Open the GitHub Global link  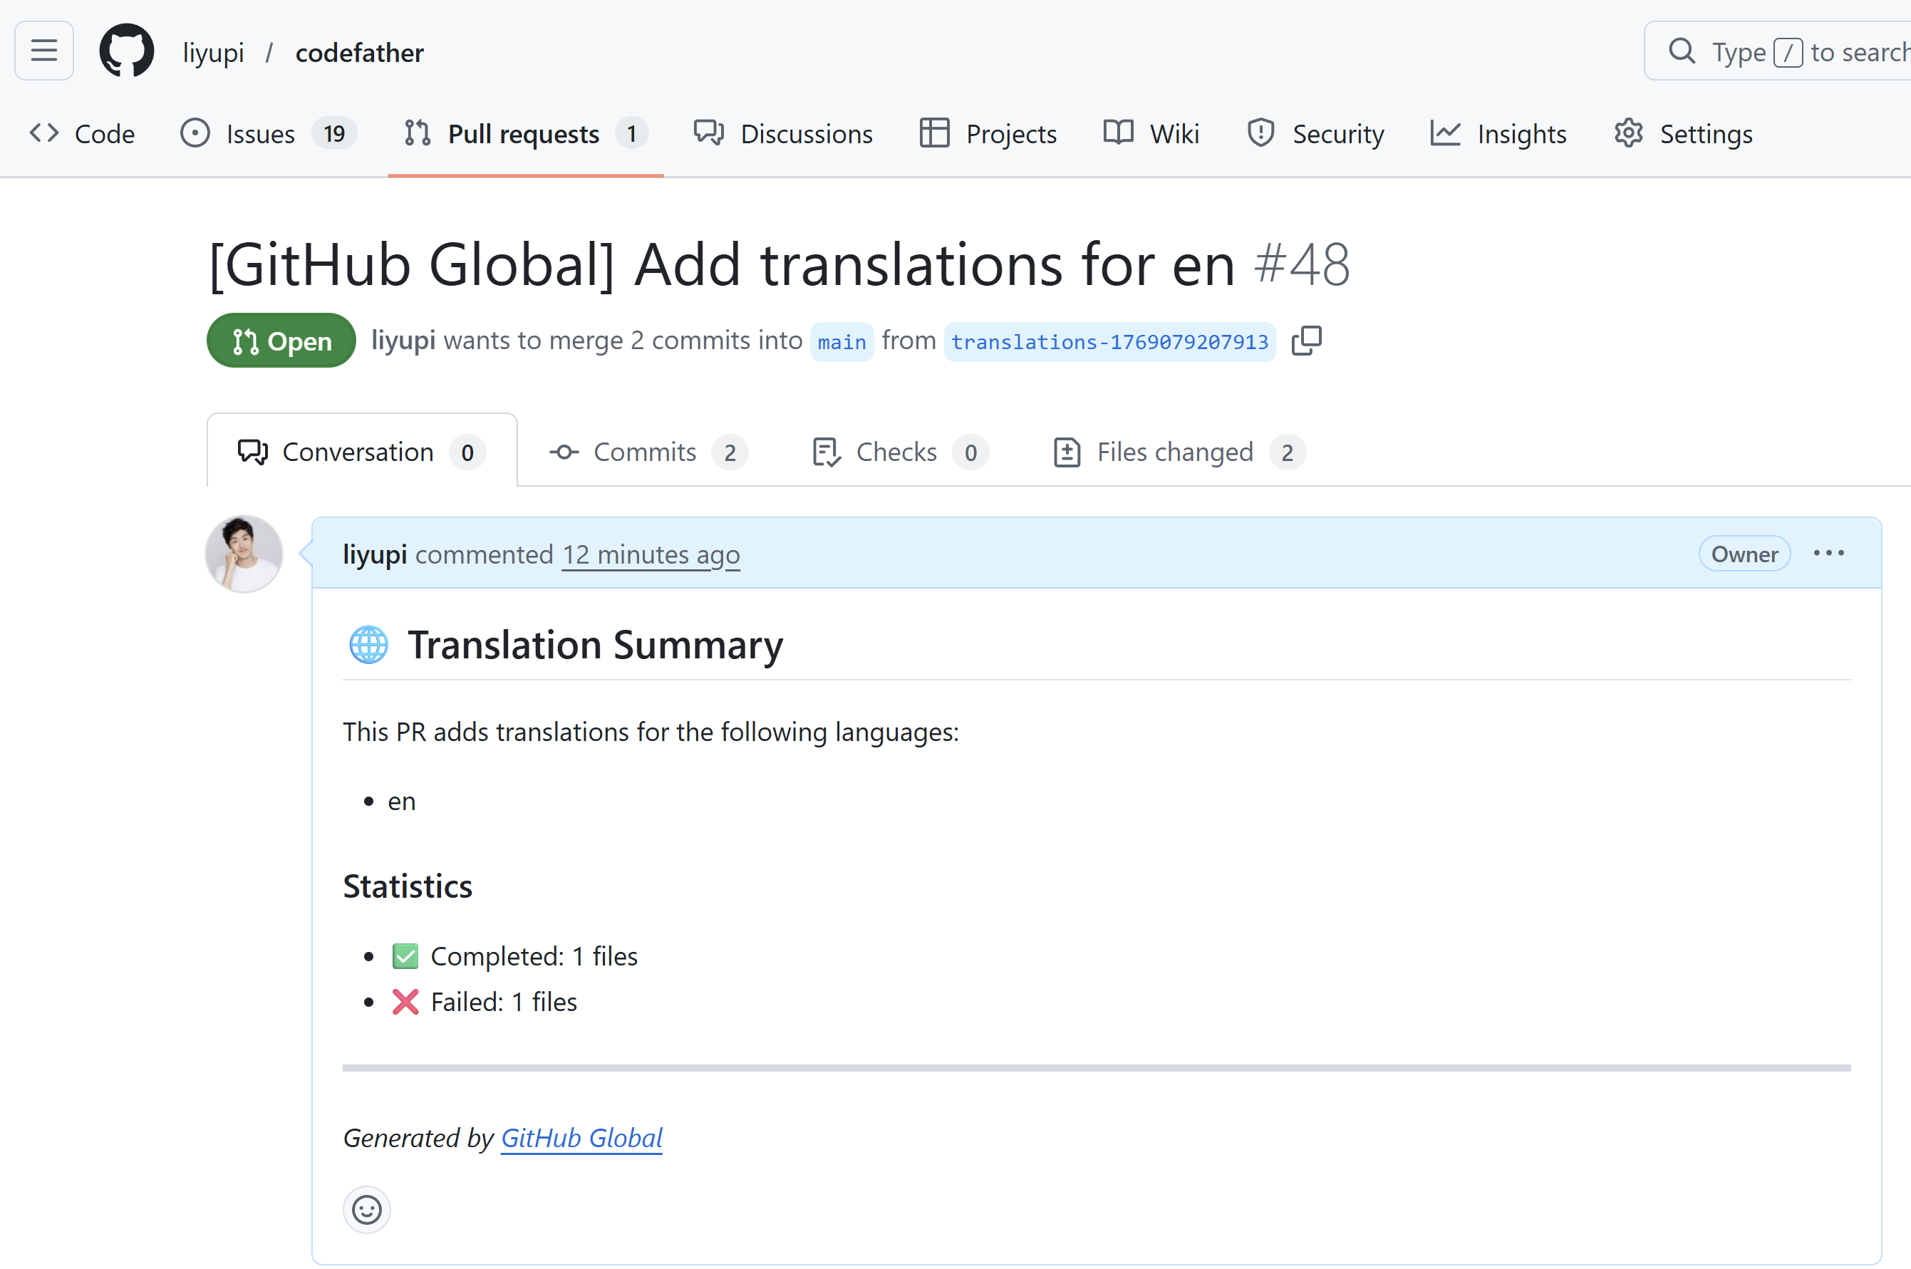(x=581, y=1138)
